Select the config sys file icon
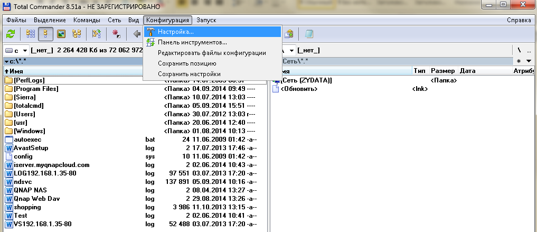This screenshot has height=232, width=537. click(x=9, y=156)
